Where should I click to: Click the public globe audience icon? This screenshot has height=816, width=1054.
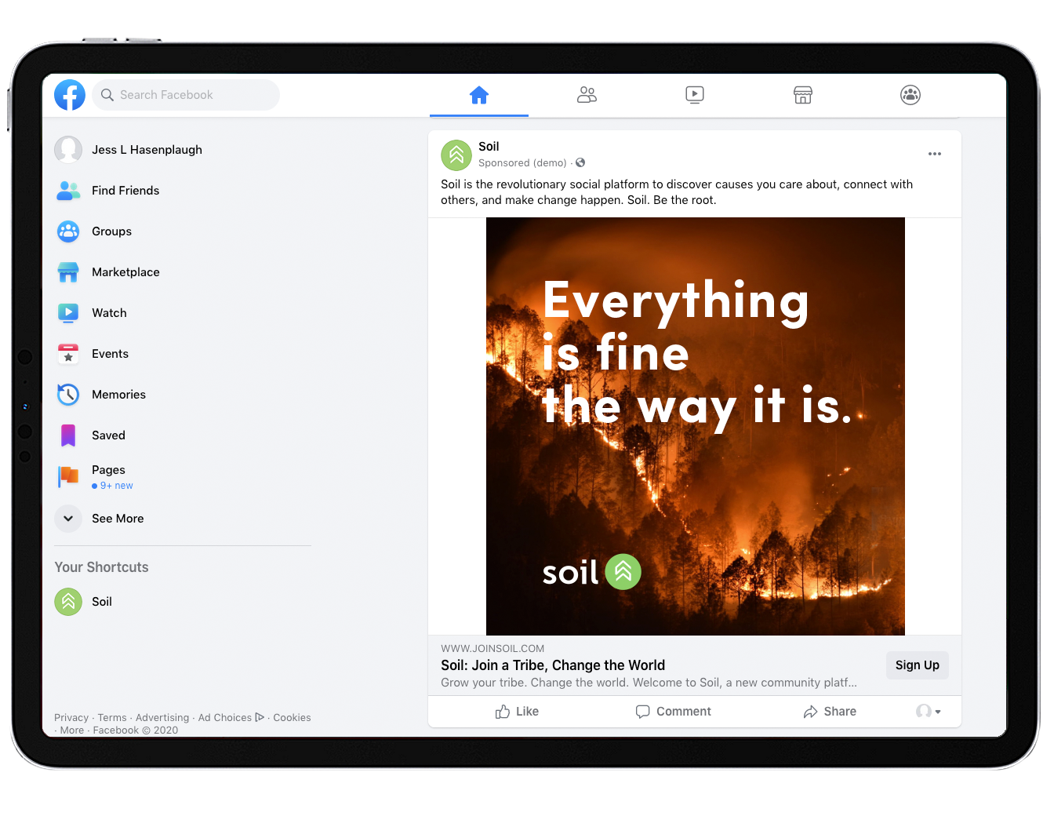click(x=580, y=163)
